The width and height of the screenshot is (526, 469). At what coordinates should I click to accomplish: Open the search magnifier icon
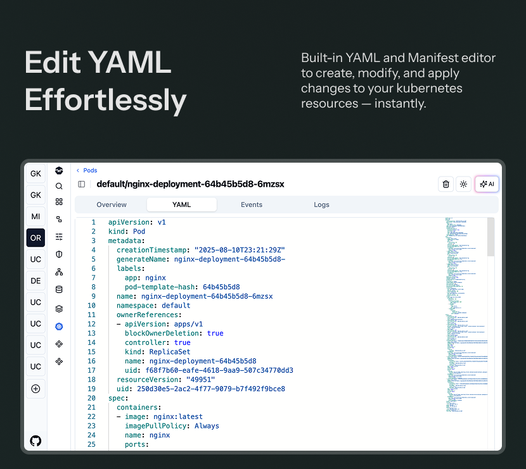[59, 186]
